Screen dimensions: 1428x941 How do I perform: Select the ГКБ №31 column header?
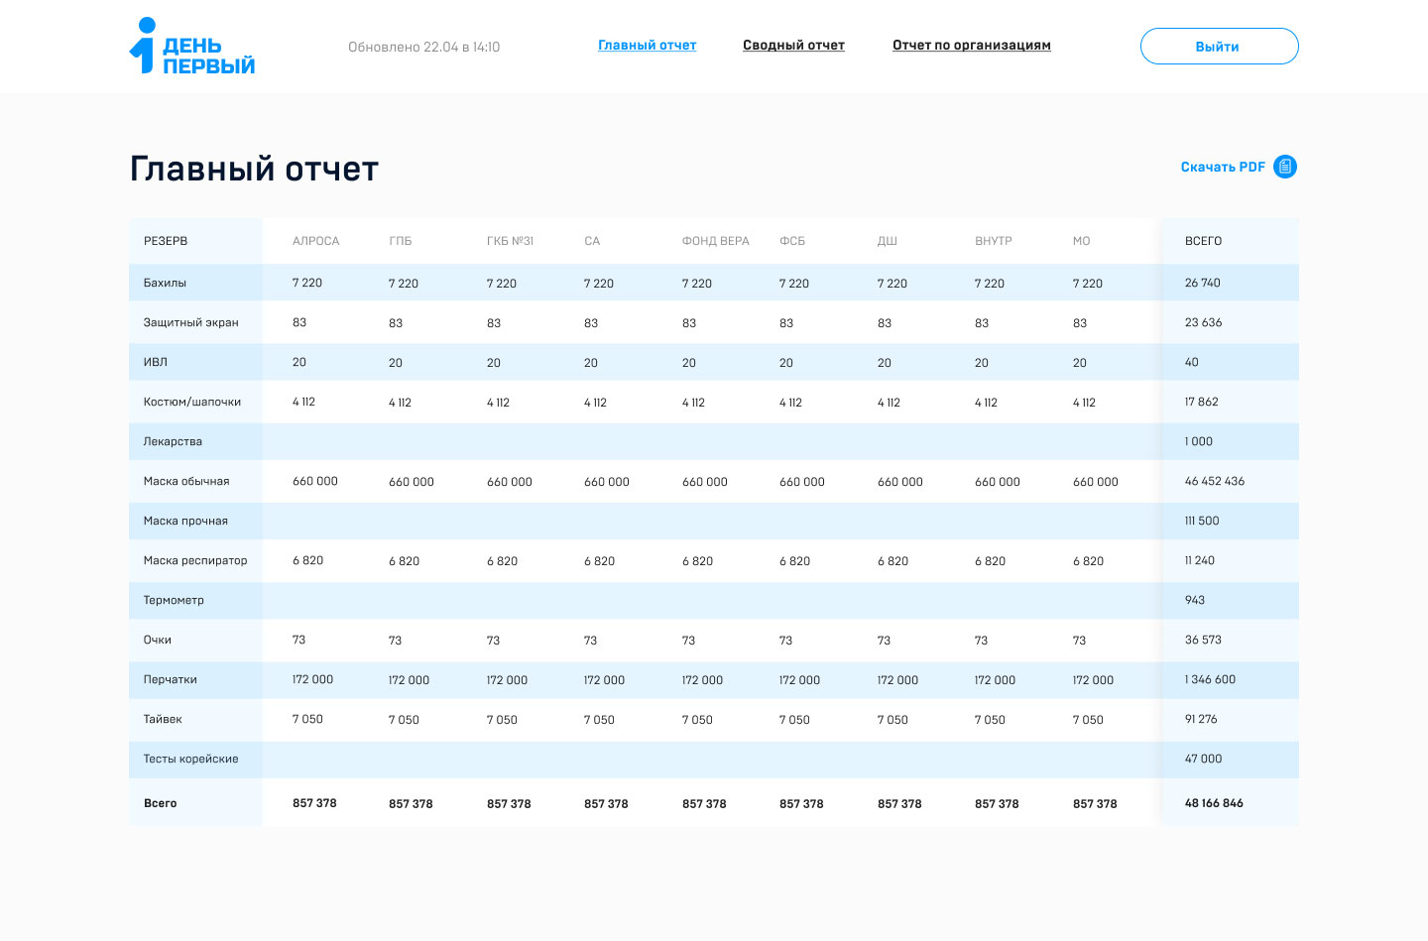[510, 241]
